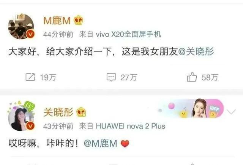
Task: Follow the @M鹿M mention in the reply post
Action: (x=100, y=143)
